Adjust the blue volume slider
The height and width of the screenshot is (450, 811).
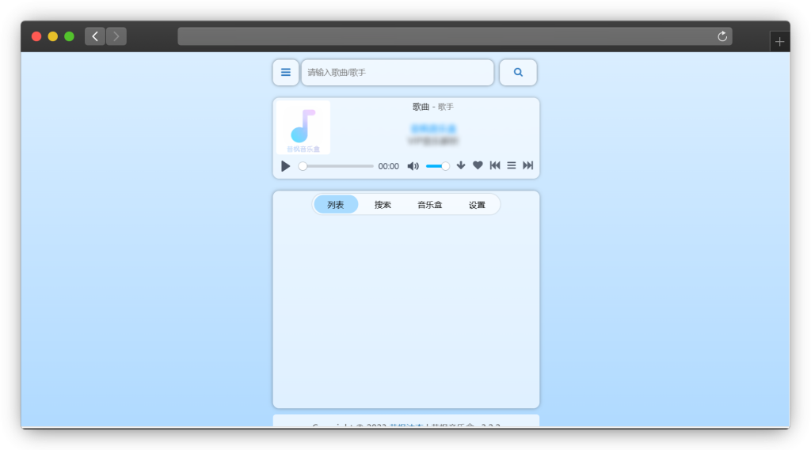click(x=436, y=166)
